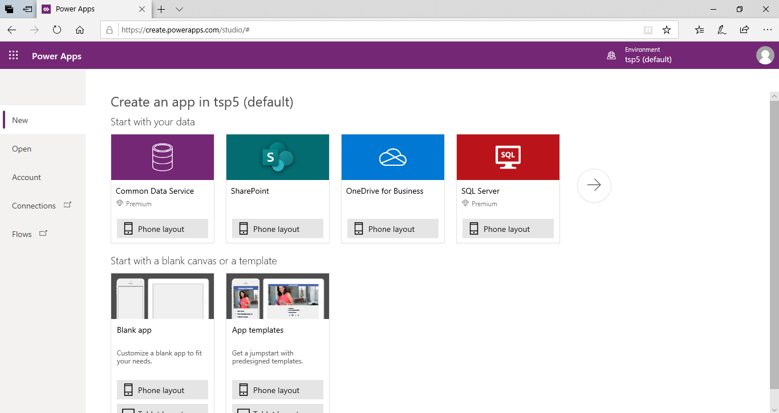Open the user account avatar
Viewport: 779px width, 413px height.
tap(765, 55)
